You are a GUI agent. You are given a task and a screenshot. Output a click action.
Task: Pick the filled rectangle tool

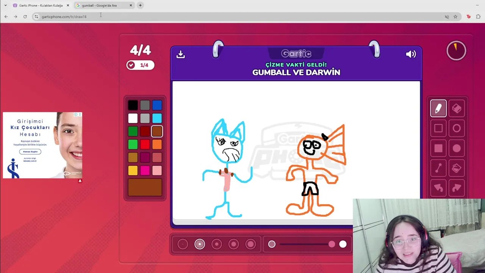438,148
